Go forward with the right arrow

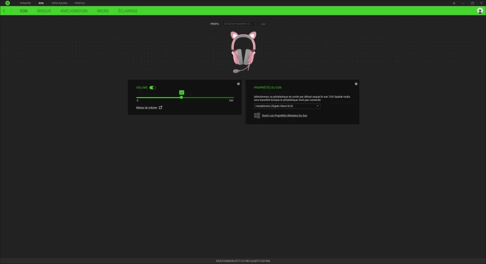click(11, 11)
